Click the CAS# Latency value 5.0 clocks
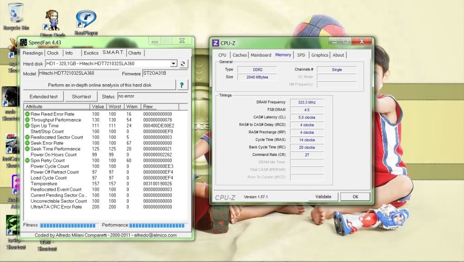This screenshot has width=464, height=262. tap(307, 117)
